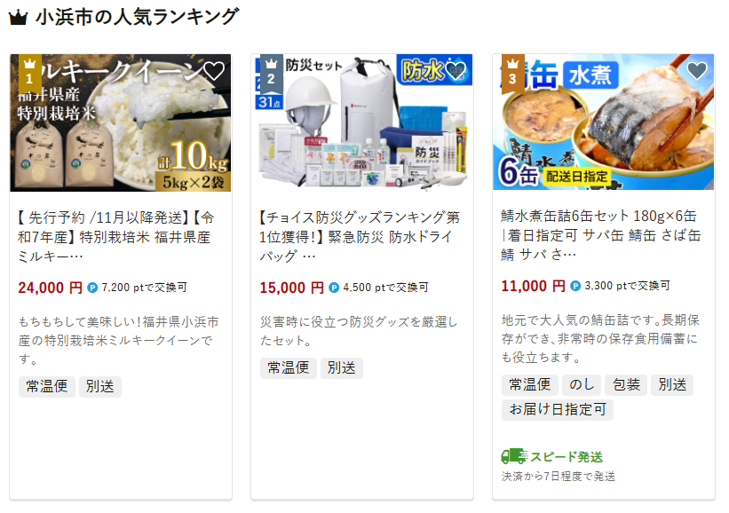This screenshot has height=513, width=729.
Task: Click the crown icon beside 小浜市の人気ランキング
Action: click(19, 18)
